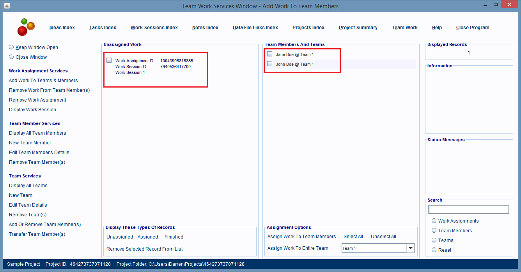Click Edit Team Member's Details
The height and width of the screenshot is (272, 521).
click(39, 153)
